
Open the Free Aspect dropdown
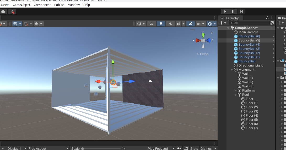point(48,148)
